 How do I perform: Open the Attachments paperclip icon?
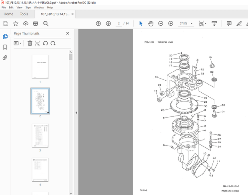point(5,58)
